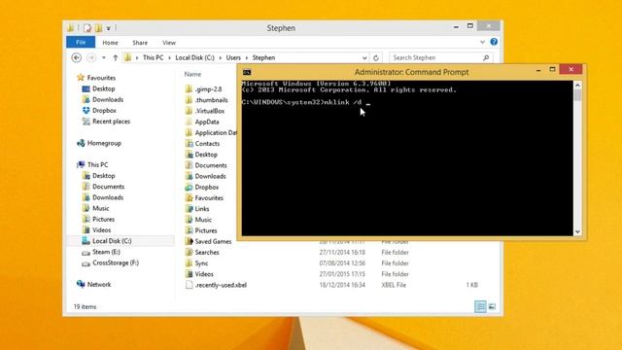Click the Explorer folder icon in title bar
The height and width of the screenshot is (350, 622).
point(70,28)
